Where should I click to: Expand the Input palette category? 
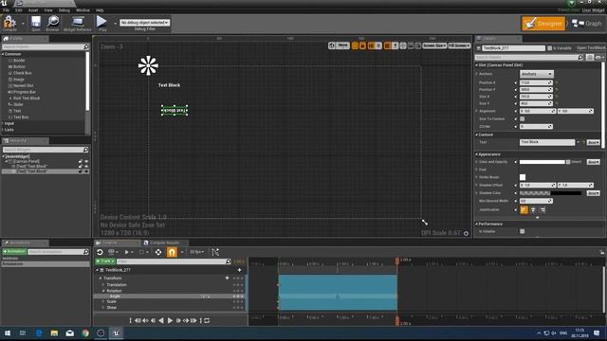3,123
